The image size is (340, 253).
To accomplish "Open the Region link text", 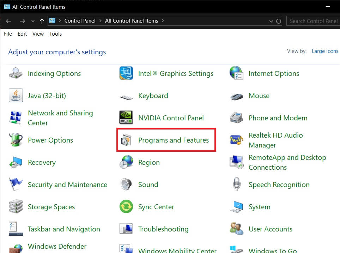I will (149, 162).
